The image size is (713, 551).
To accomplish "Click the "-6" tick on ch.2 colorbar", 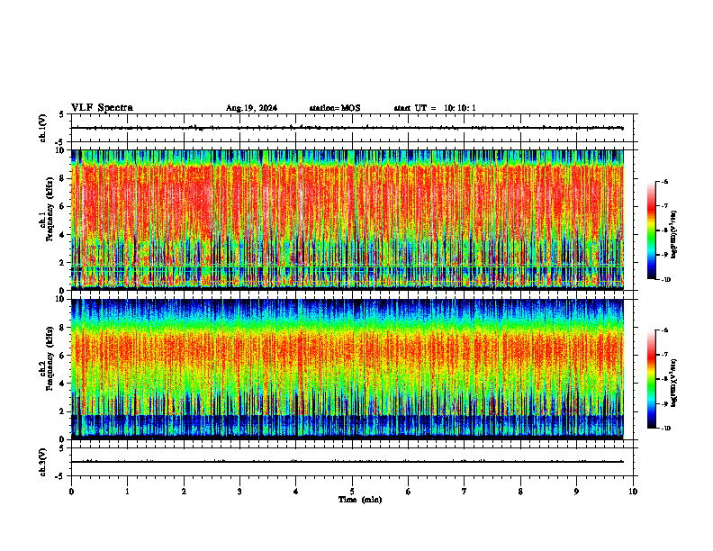I will pos(665,330).
